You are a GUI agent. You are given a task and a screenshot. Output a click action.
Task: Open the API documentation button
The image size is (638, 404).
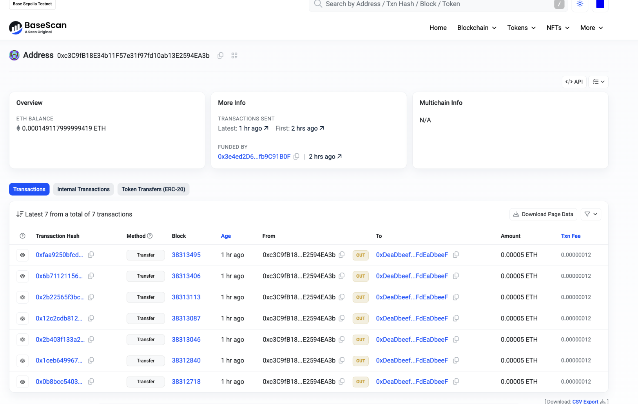tap(574, 82)
